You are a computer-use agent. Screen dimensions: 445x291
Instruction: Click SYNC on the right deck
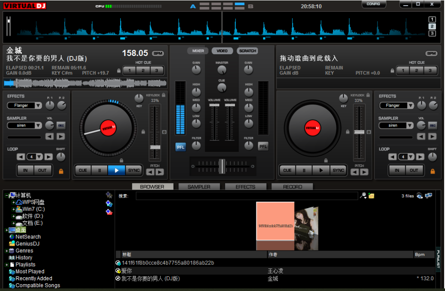338,170
